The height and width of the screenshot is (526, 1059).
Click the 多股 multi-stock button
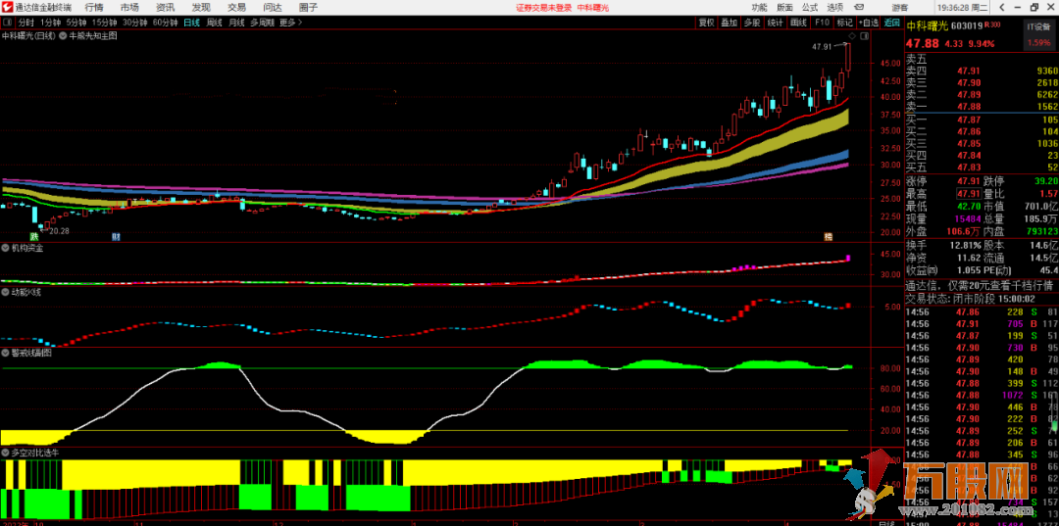click(752, 23)
